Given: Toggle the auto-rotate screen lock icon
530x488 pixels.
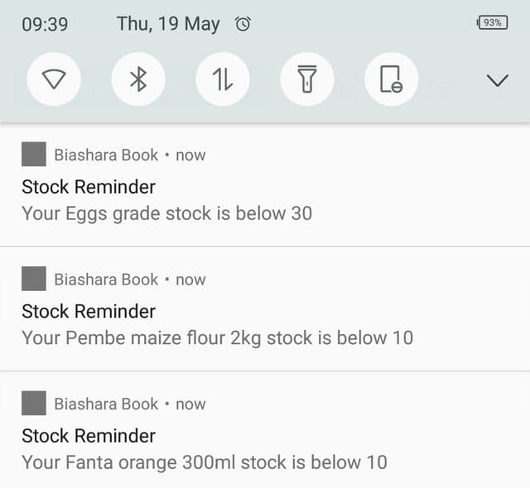Looking at the screenshot, I should click(x=391, y=79).
